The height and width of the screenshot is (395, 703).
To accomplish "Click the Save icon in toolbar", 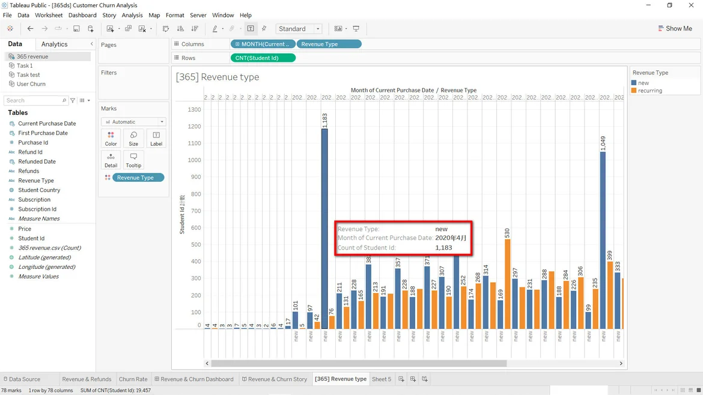I will (x=76, y=29).
